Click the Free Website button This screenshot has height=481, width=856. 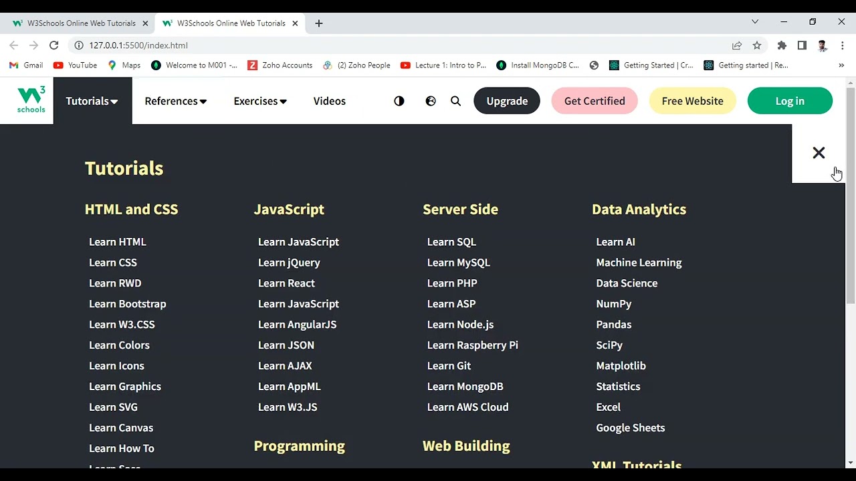click(692, 101)
